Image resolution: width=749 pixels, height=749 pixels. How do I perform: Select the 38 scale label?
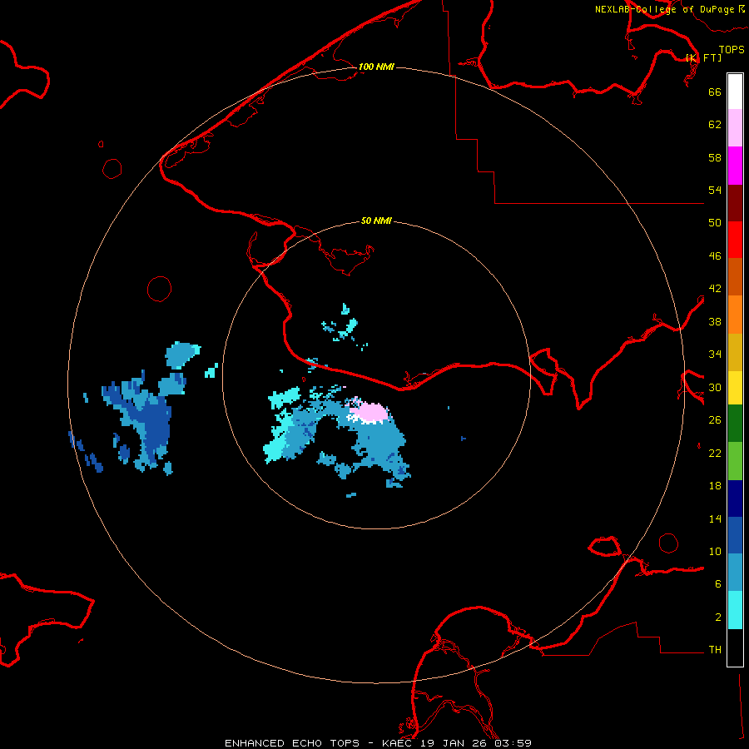pos(715,321)
